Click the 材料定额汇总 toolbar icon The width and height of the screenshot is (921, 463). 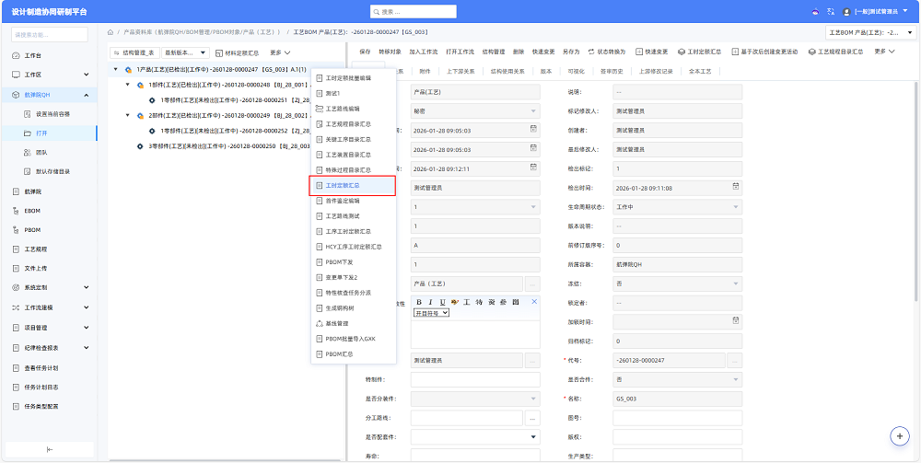tap(220, 52)
